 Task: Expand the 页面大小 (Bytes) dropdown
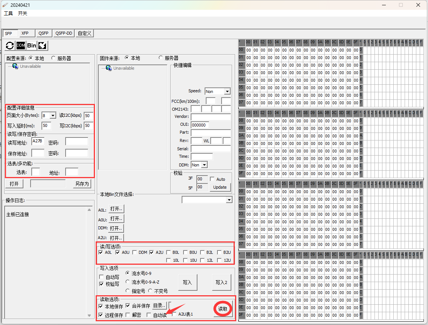(x=52, y=116)
